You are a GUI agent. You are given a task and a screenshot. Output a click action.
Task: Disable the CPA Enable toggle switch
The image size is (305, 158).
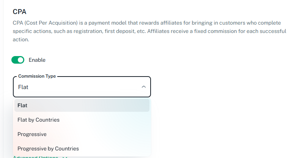[x=18, y=60]
